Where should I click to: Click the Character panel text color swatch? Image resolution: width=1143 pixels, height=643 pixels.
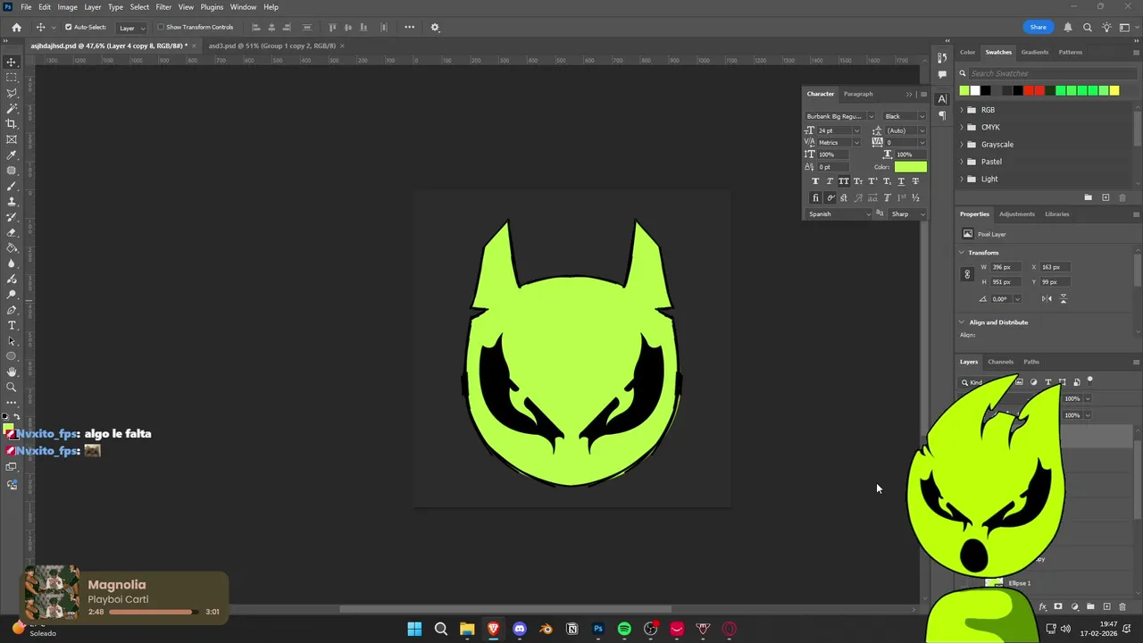coord(911,167)
